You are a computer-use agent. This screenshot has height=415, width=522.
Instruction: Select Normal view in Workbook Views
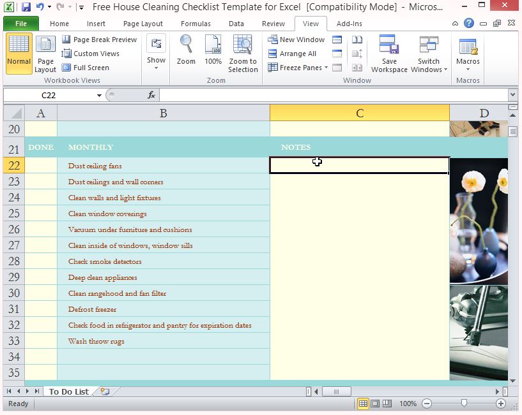pos(18,53)
